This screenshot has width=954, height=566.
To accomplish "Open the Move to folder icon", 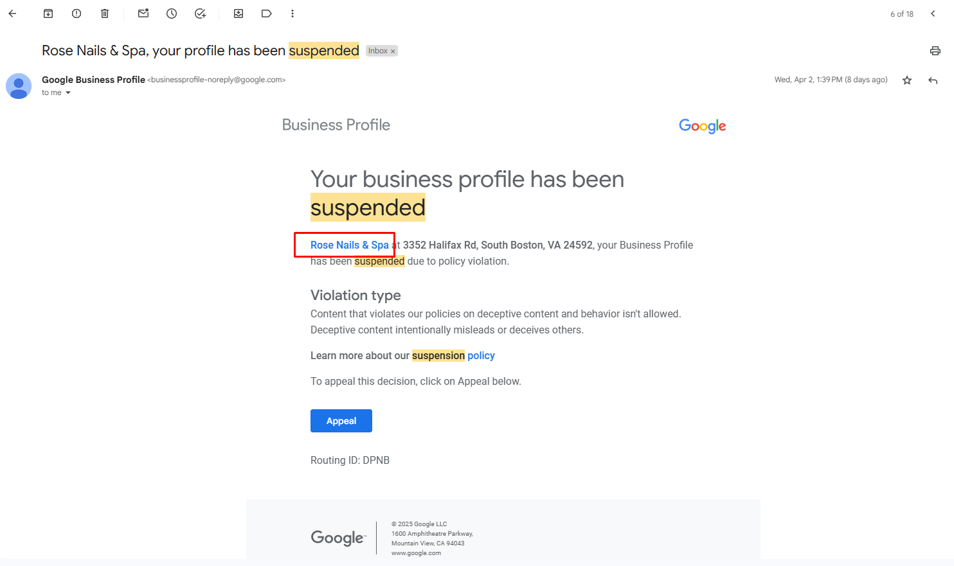I will (x=239, y=13).
